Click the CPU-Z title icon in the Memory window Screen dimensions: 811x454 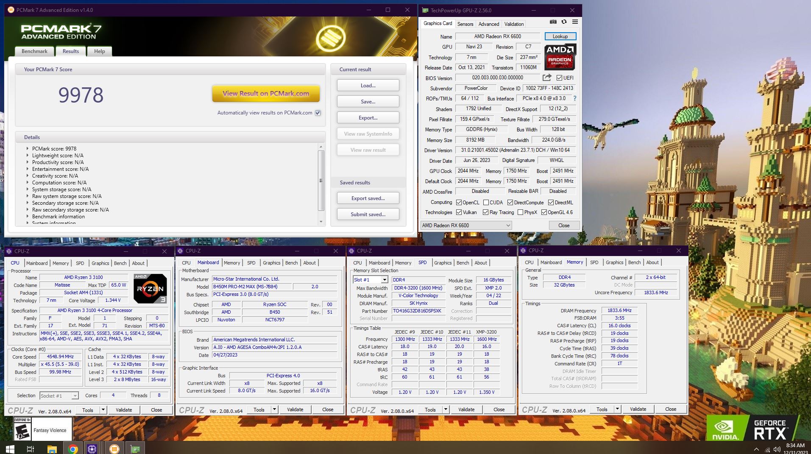523,251
